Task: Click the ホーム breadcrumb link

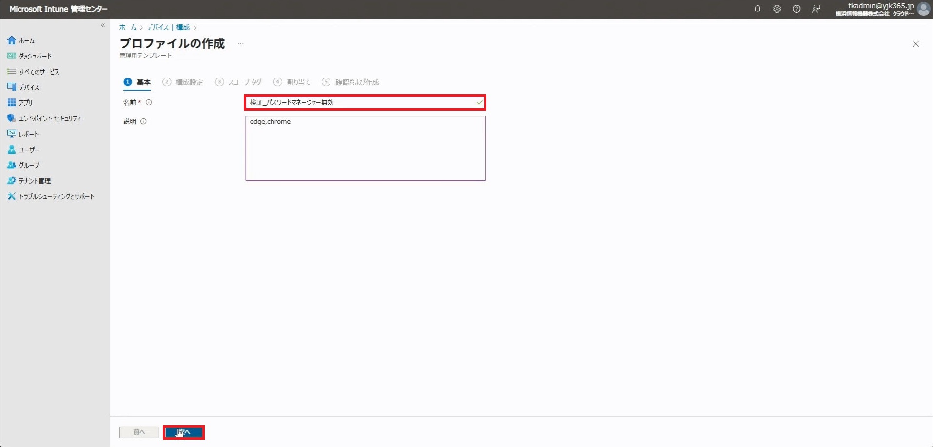Action: (x=128, y=27)
